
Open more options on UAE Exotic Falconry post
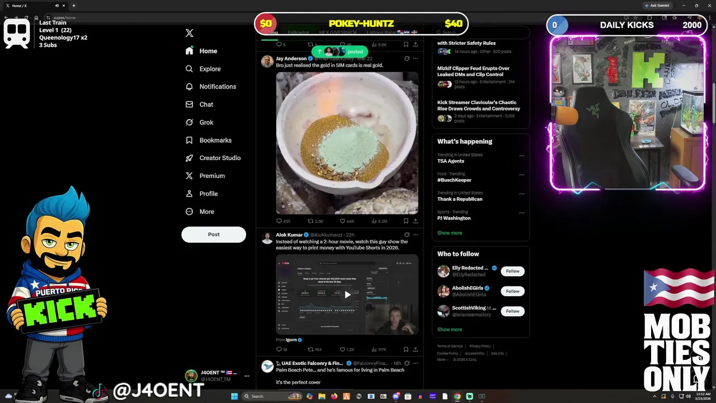click(x=415, y=363)
